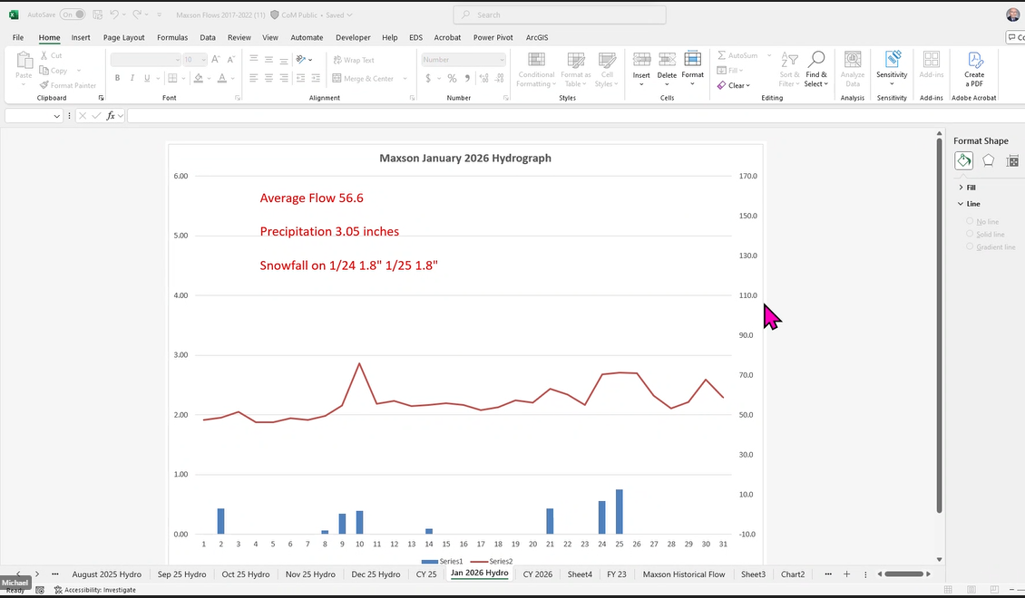
Task: Click the Insert function fx icon
Action: (111, 116)
